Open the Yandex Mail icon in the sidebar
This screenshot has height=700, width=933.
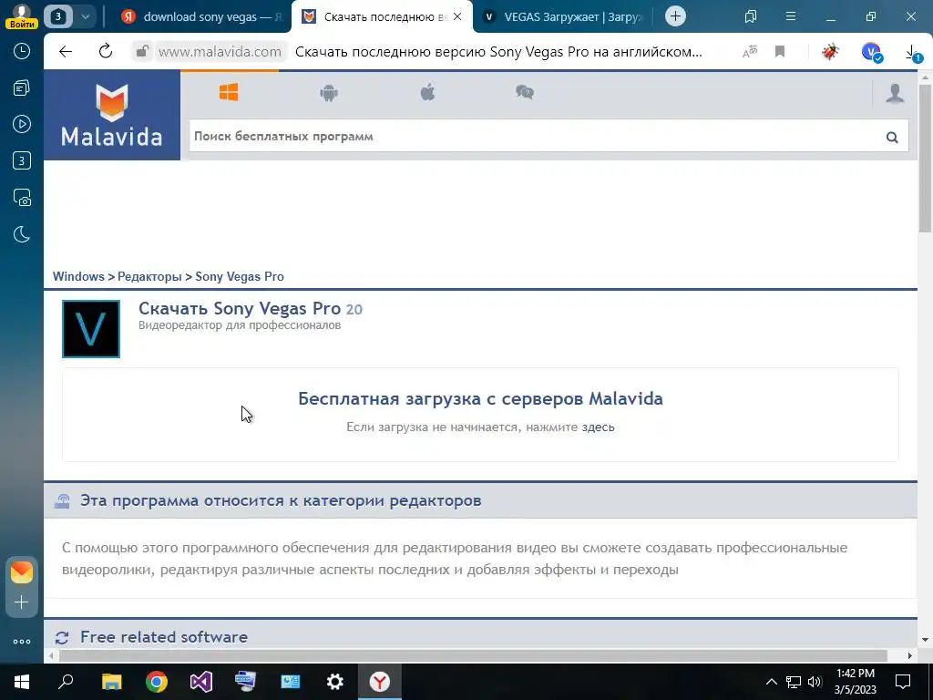(22, 572)
